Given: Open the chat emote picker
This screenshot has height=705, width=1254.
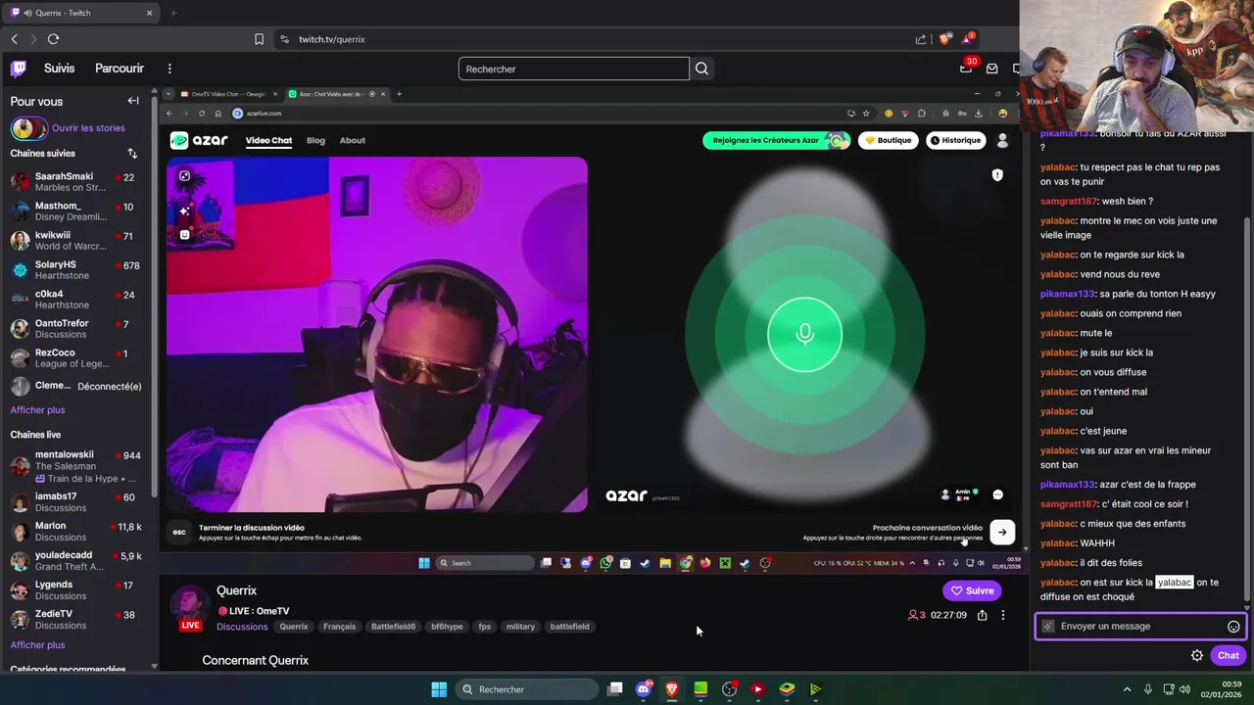Looking at the screenshot, I should (1233, 627).
